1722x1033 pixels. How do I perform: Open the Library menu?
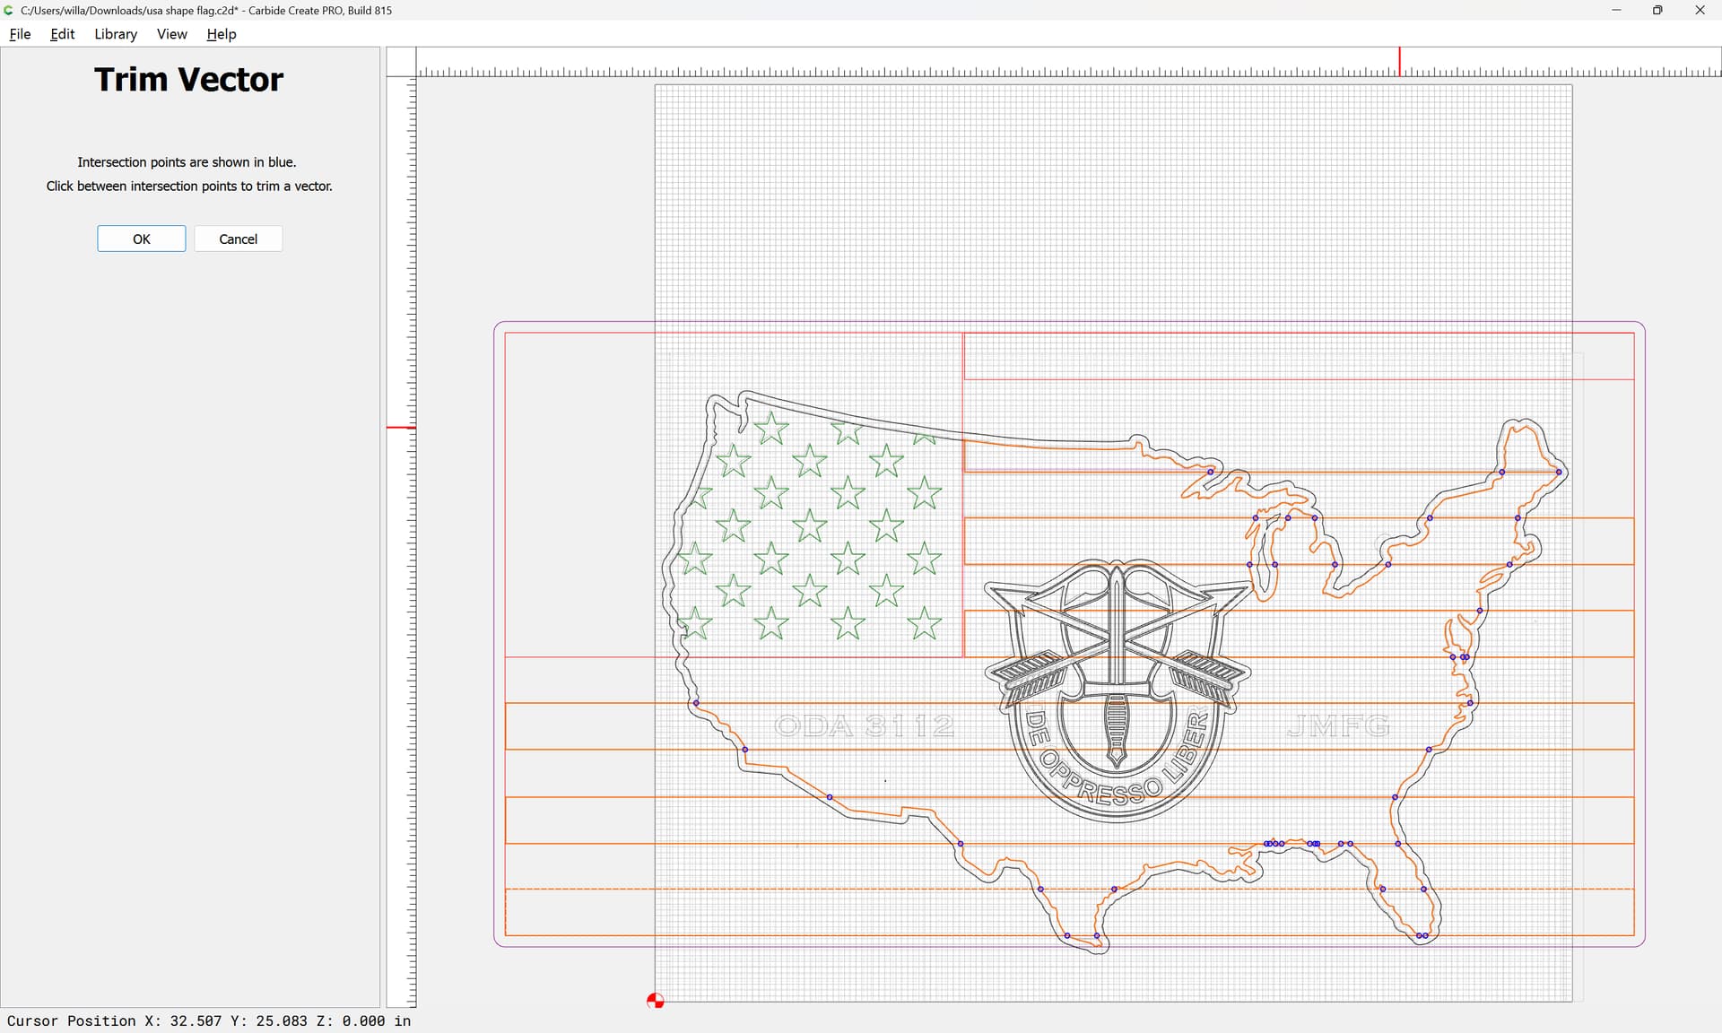(116, 34)
